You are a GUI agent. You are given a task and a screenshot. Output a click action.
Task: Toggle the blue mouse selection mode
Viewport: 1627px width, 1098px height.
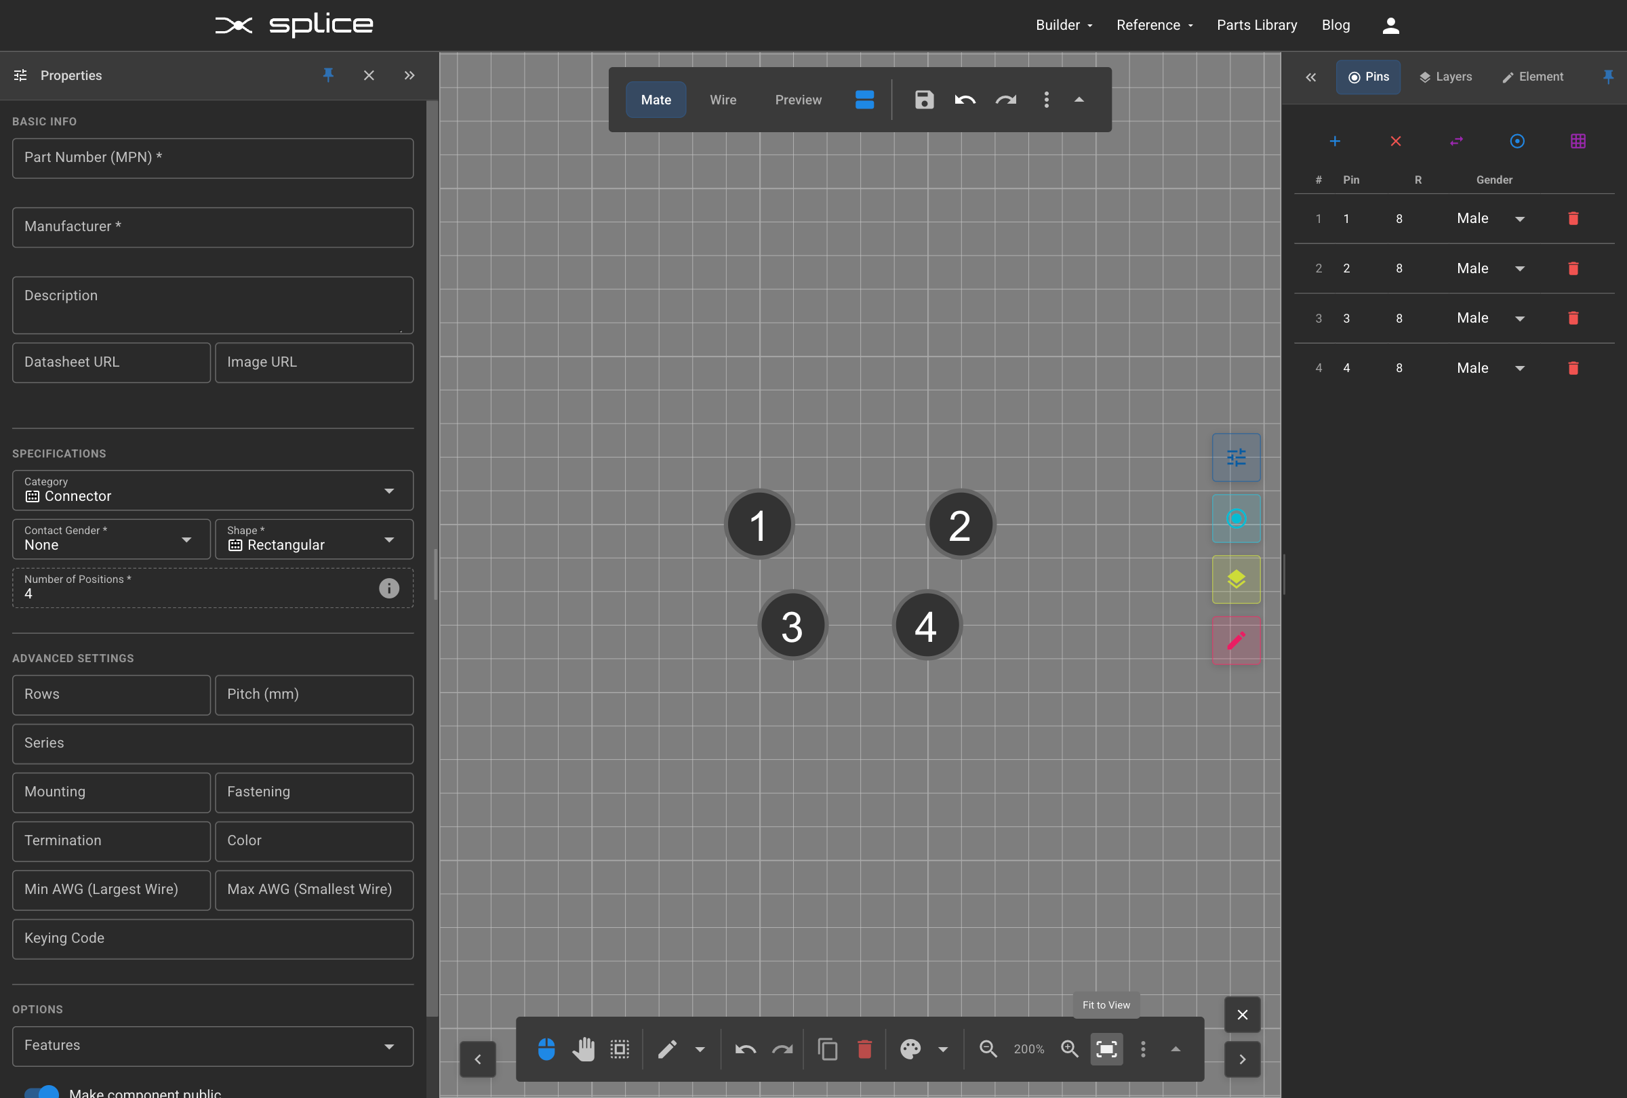(x=546, y=1049)
